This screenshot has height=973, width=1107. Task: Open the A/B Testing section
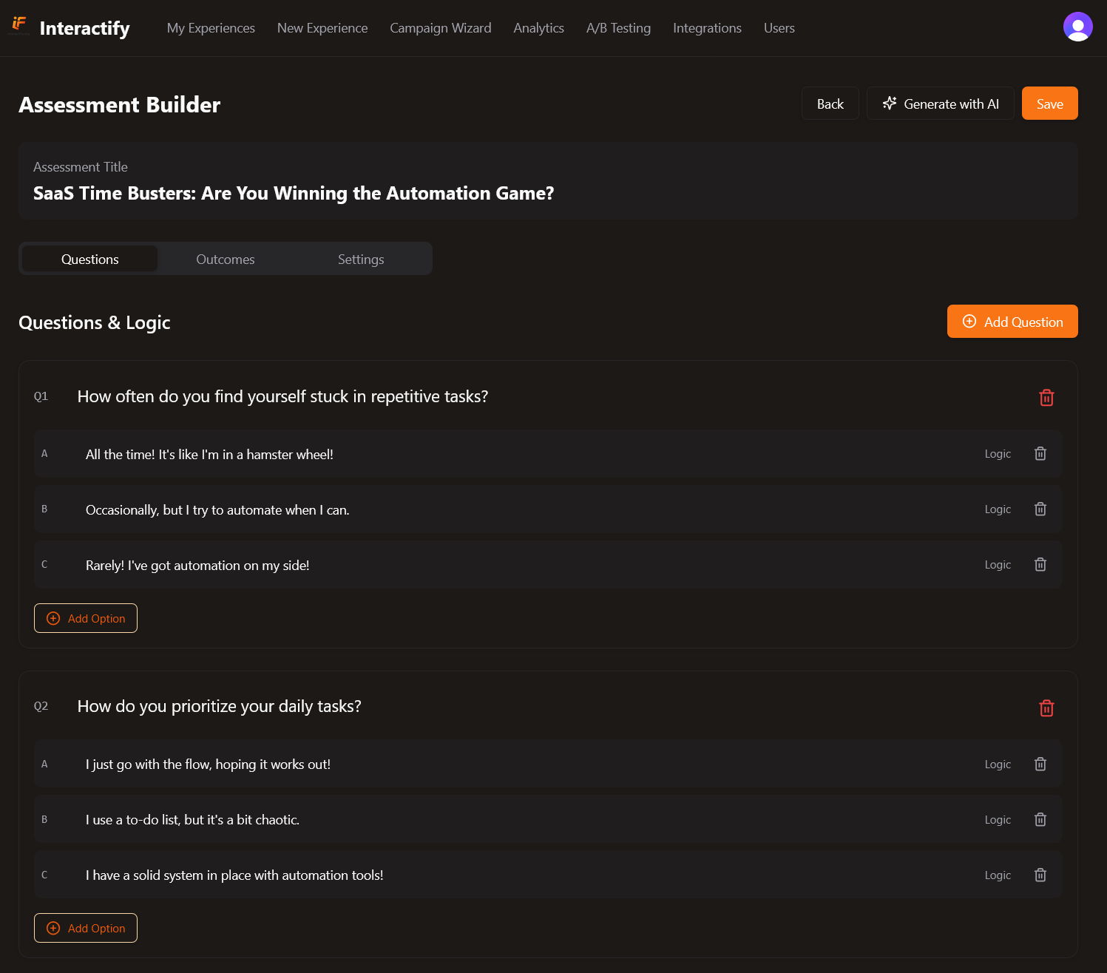pyautogui.click(x=618, y=28)
